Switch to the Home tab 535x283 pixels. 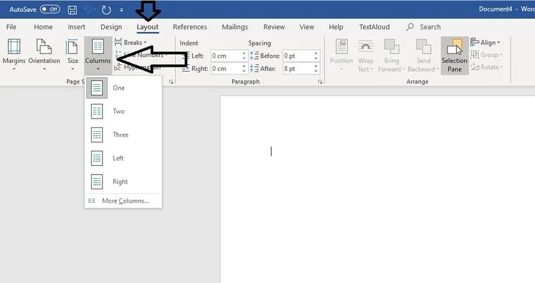click(43, 27)
